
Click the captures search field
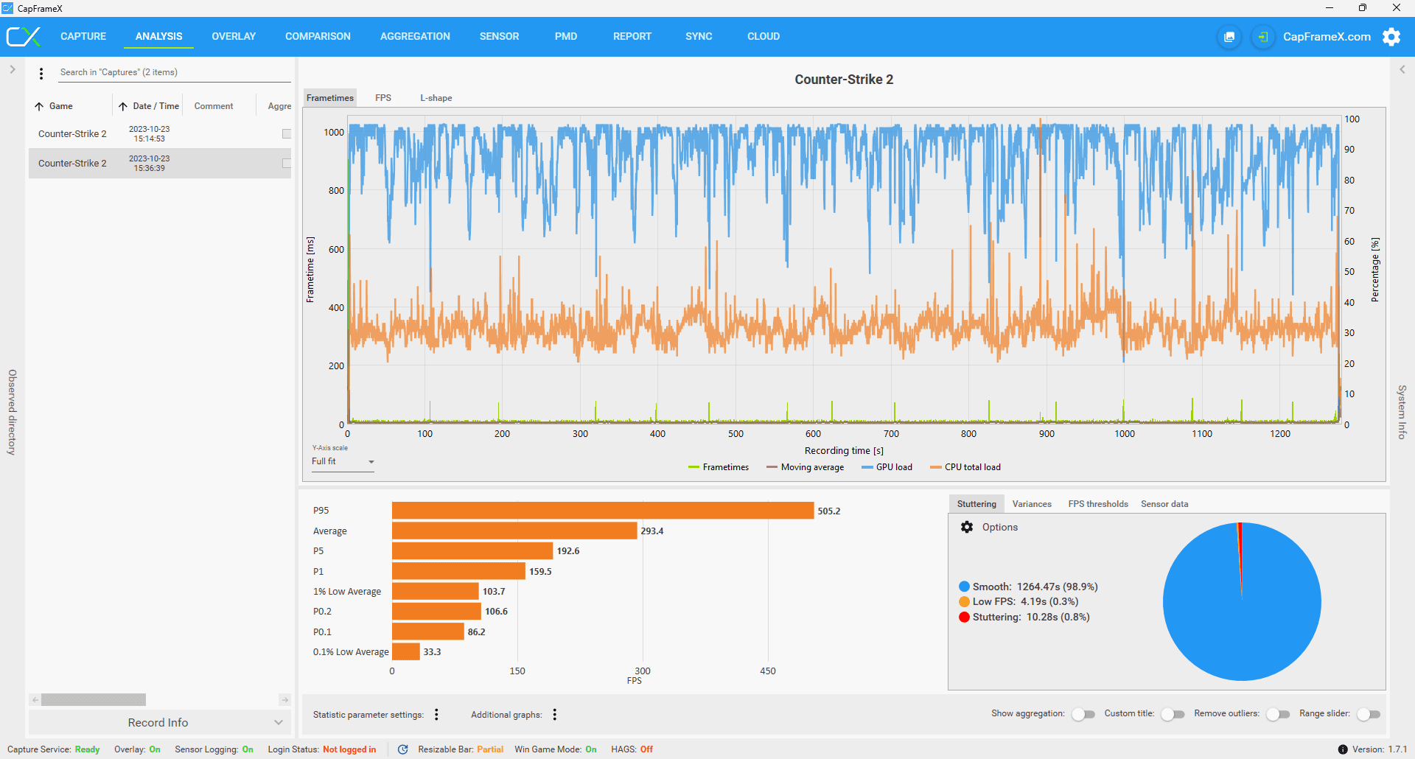pos(175,72)
